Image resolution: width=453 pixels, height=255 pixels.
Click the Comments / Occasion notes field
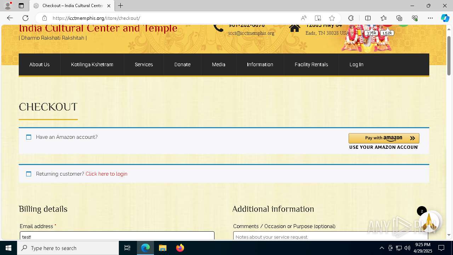[x=331, y=236]
